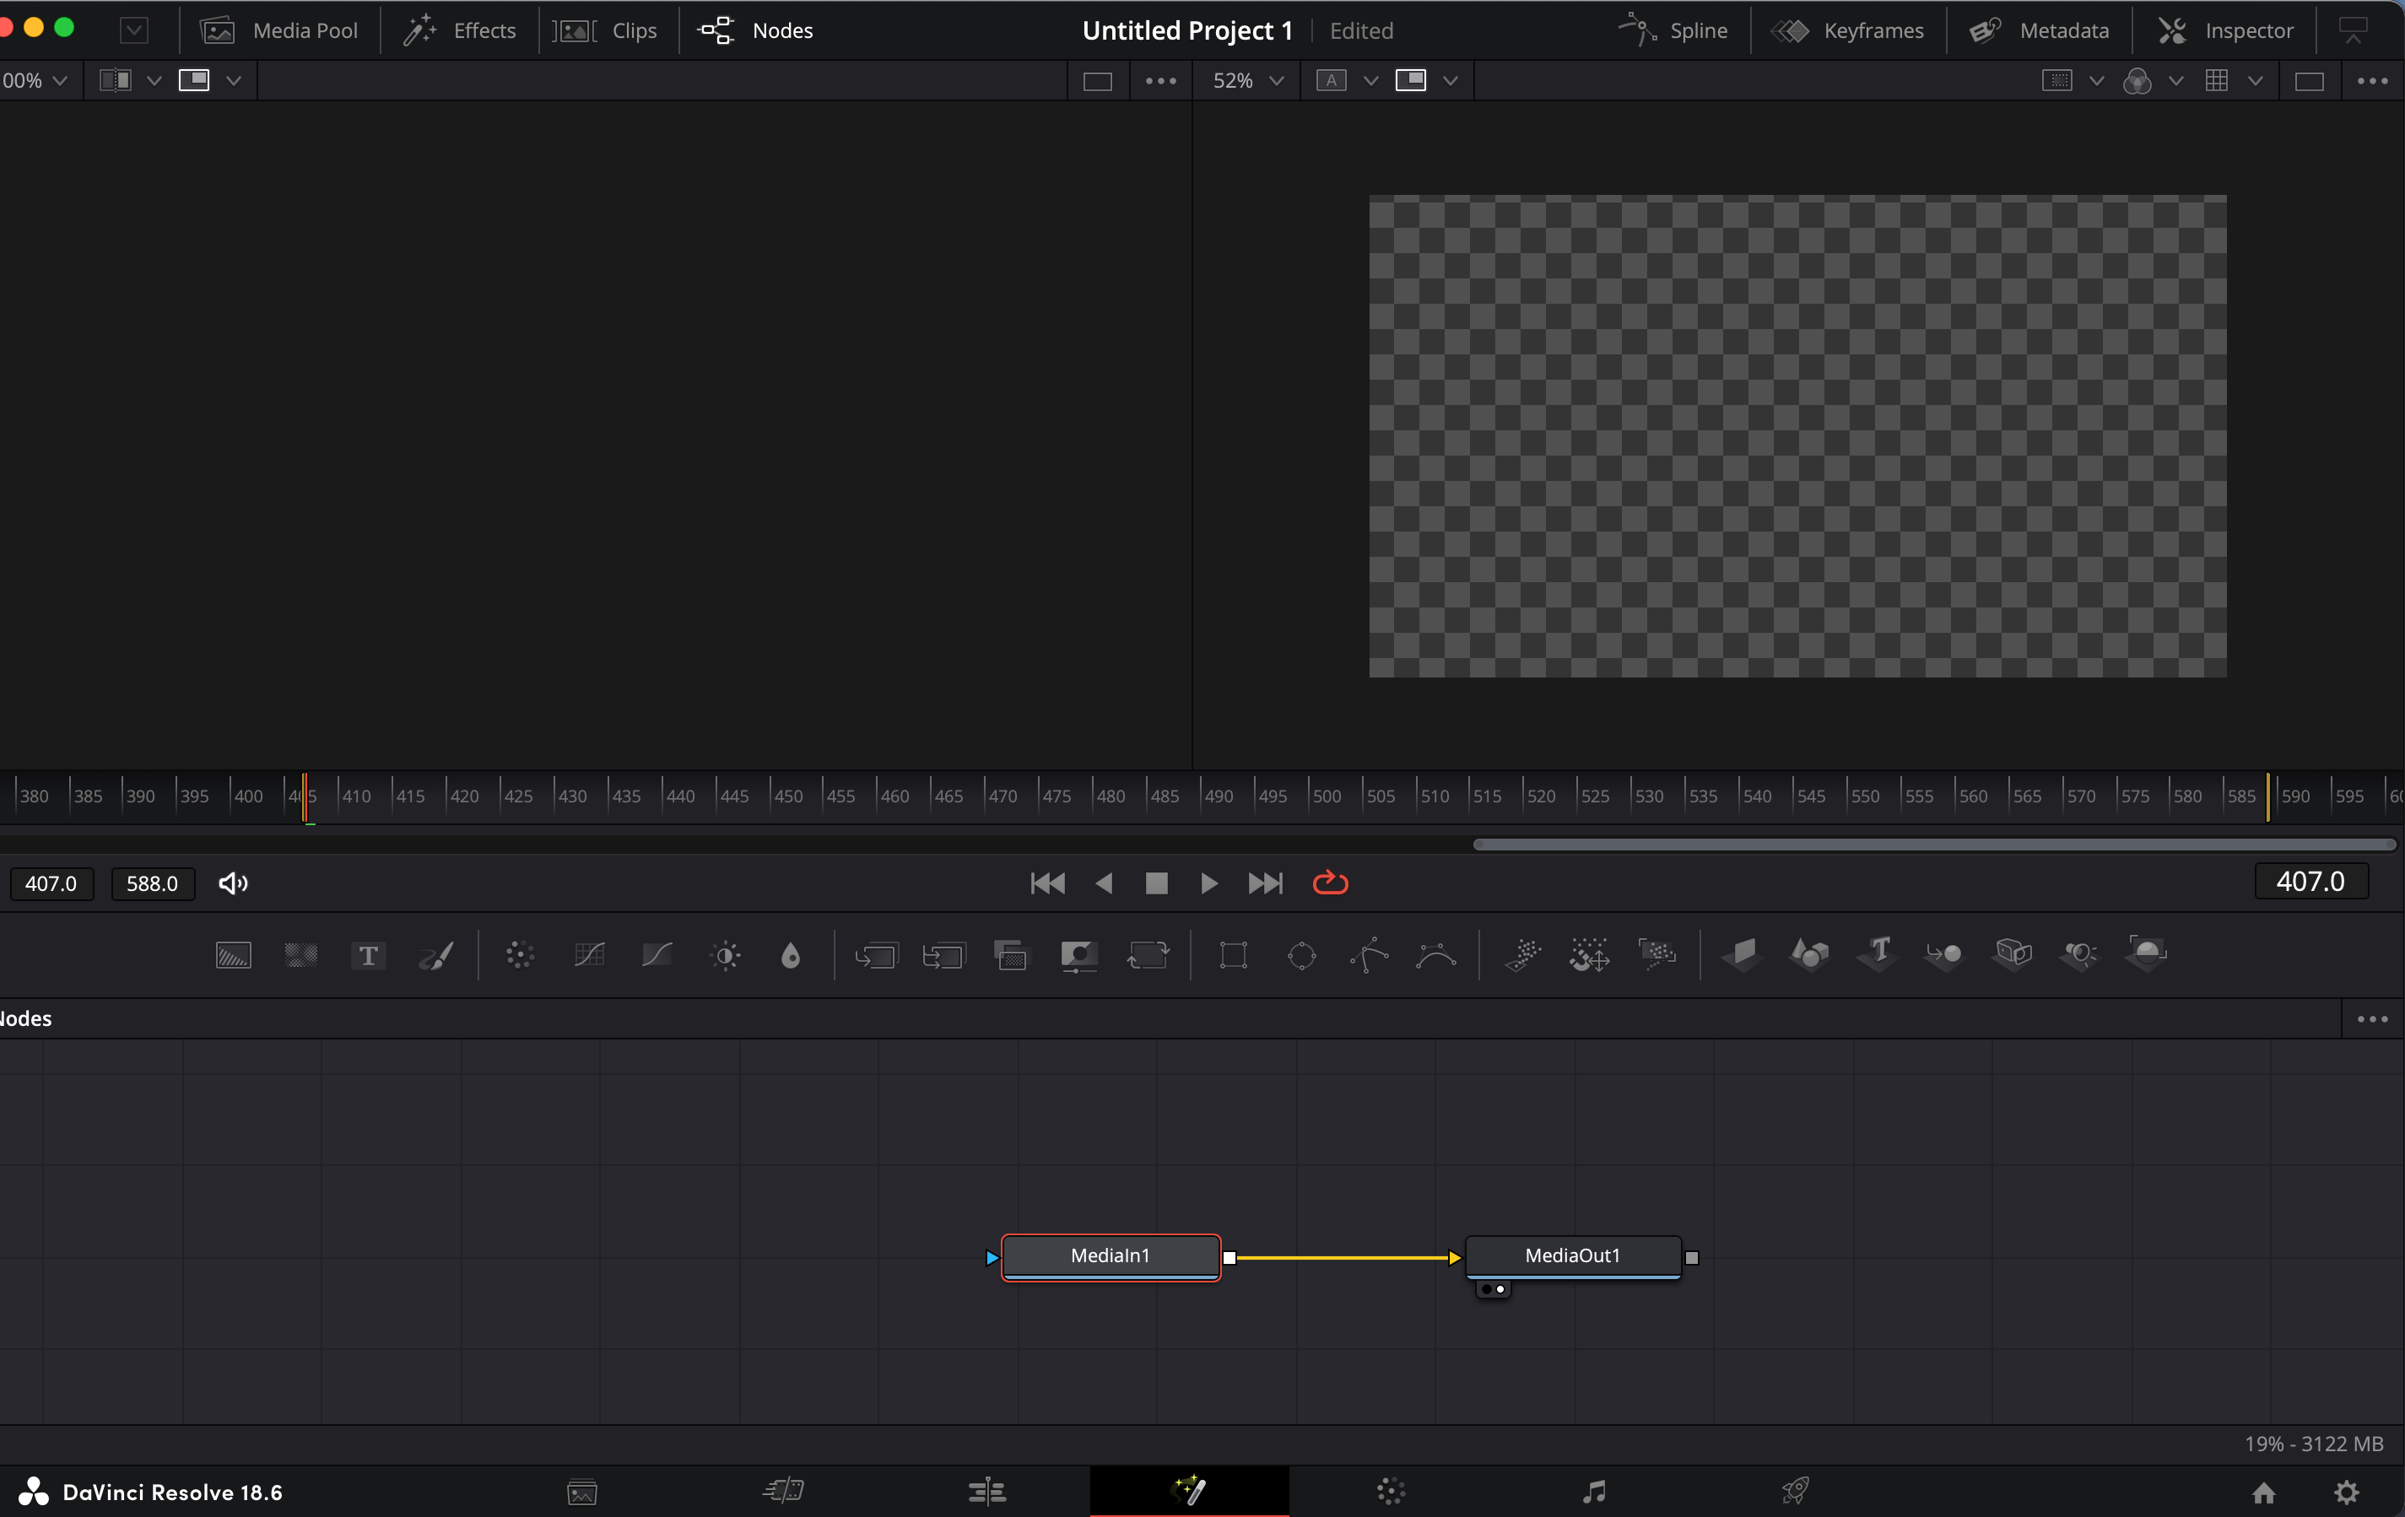Add a Spot Light node
The image size is (2405, 1517).
tap(2079, 955)
